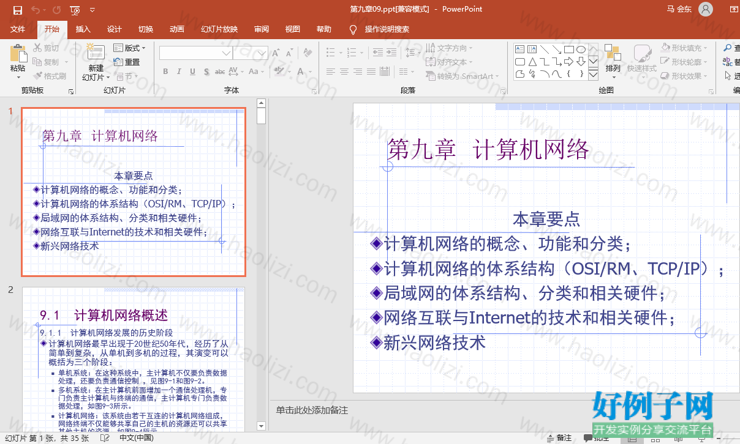Expand the font size dropdown
Screen dimensions: 740x444
[262, 54]
